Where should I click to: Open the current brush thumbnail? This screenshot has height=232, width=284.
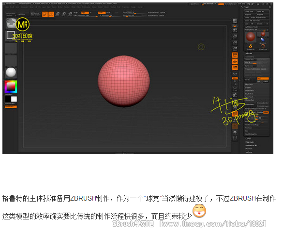[11, 23]
